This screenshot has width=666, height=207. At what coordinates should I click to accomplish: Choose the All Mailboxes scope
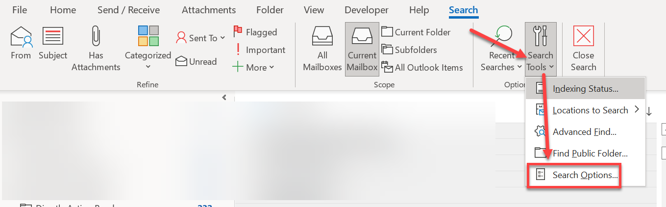[x=322, y=49]
